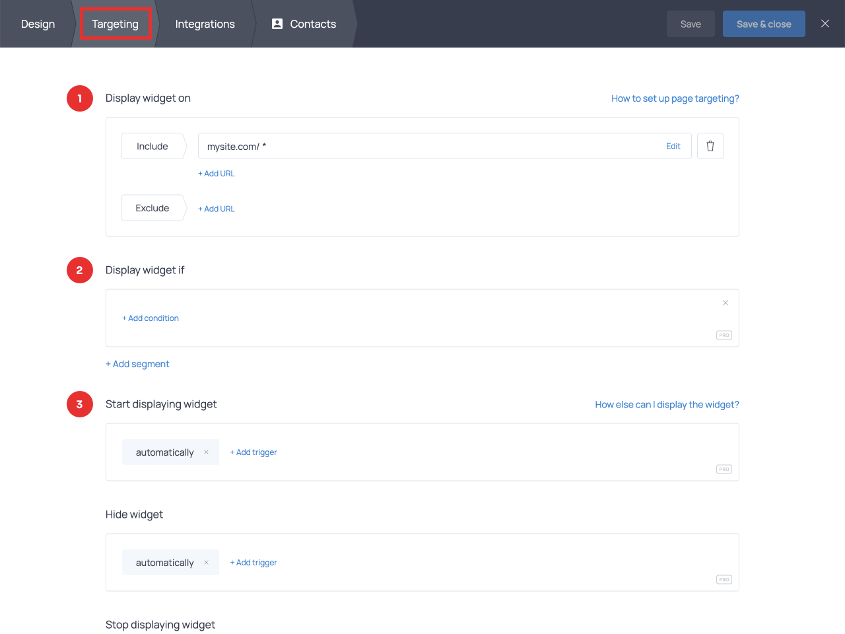Click the contacts person icon on the Contacts tab
This screenshot has width=845, height=634.
pos(277,24)
